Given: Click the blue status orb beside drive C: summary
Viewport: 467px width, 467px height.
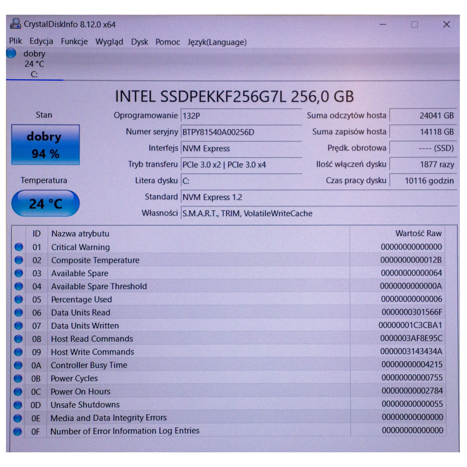Looking at the screenshot, I should click(11, 53).
